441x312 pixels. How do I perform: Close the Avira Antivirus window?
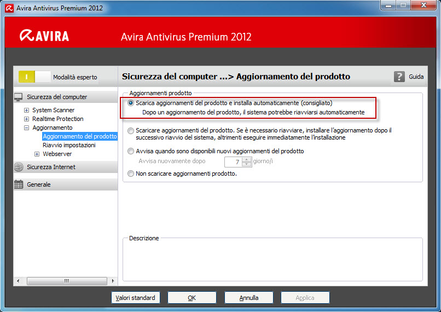tap(423, 5)
